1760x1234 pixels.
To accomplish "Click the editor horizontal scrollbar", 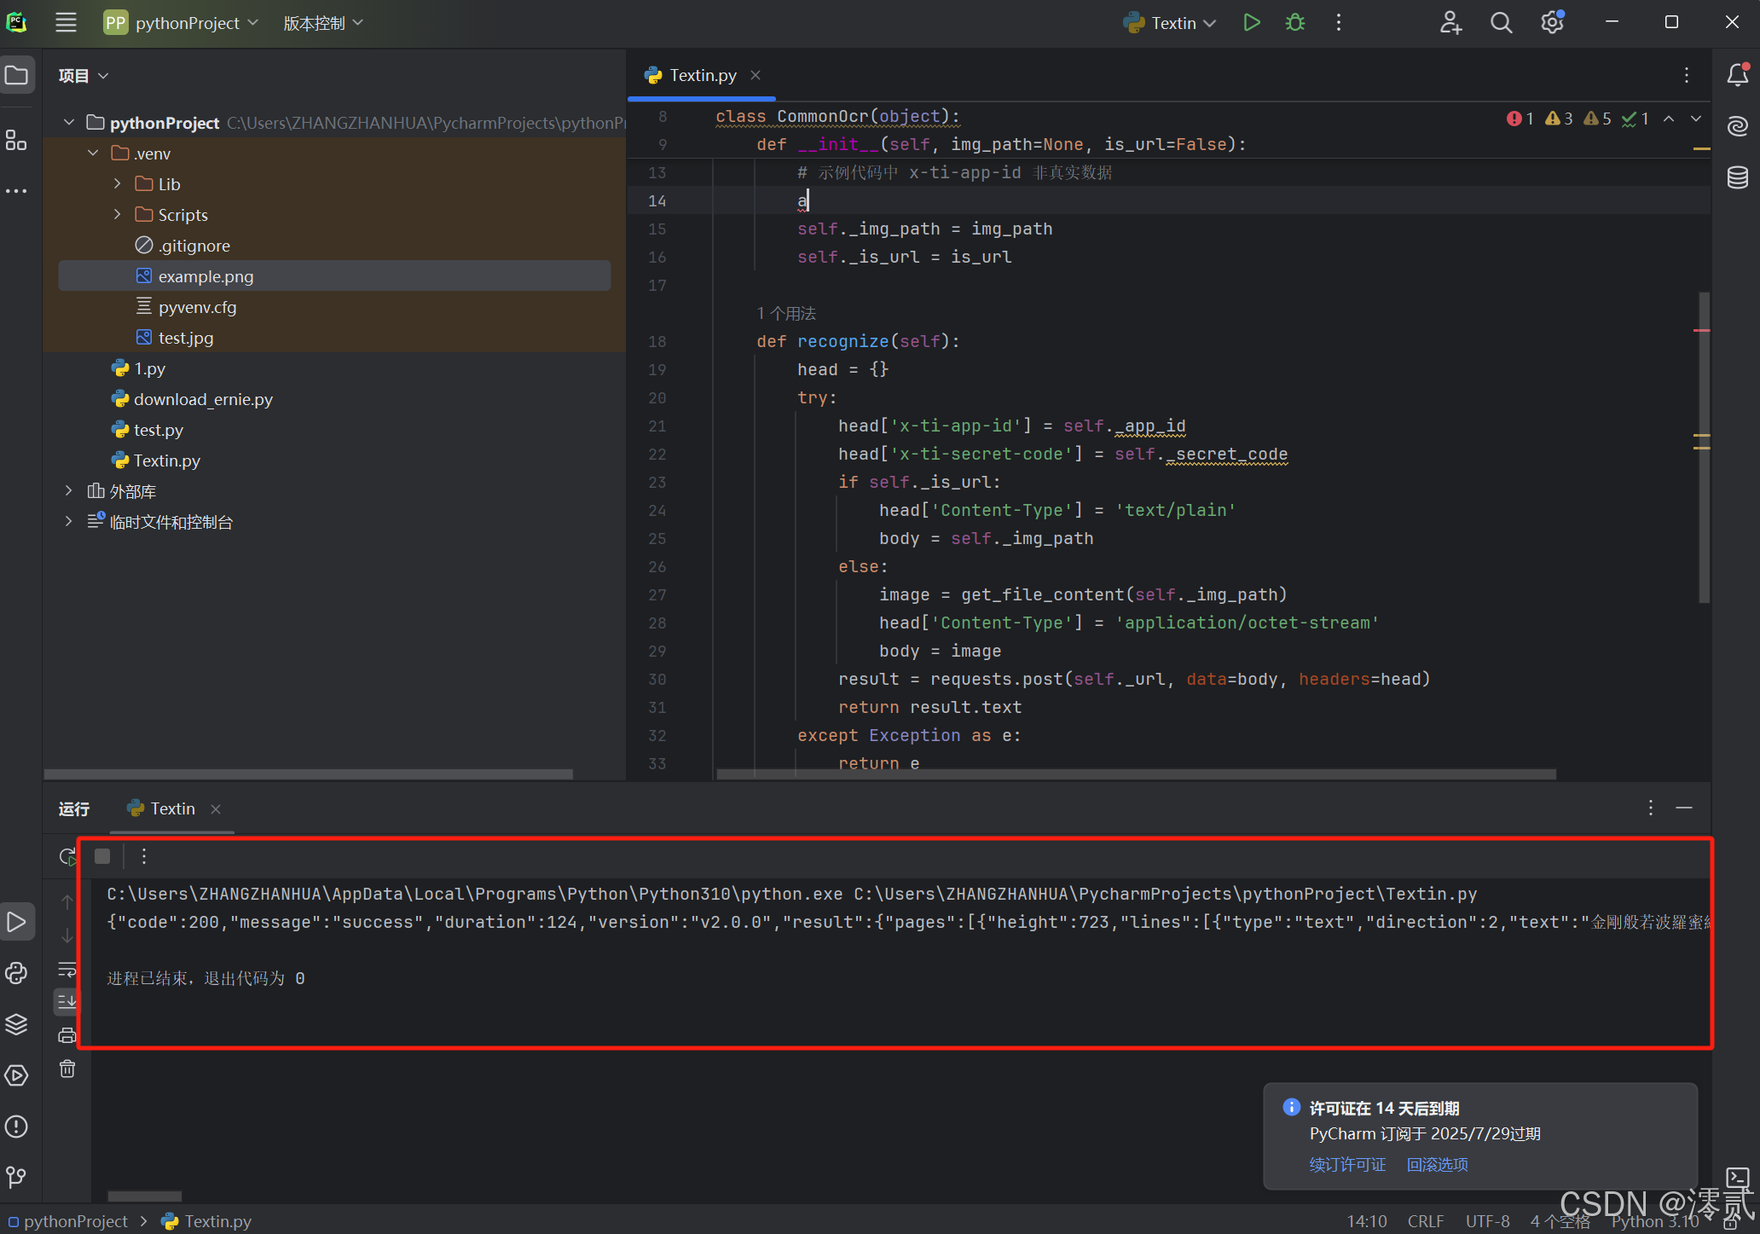I will 1136,774.
